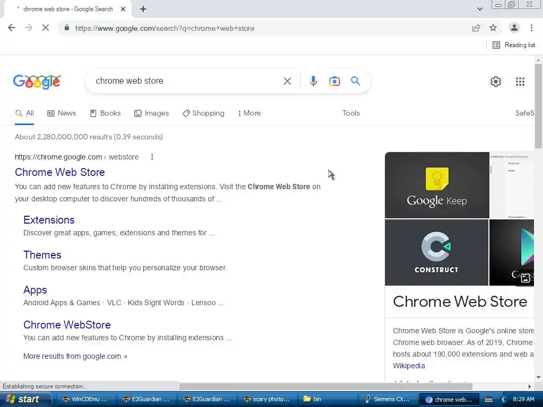
Task: Click the more images icon on thumbnails
Action: (525, 278)
